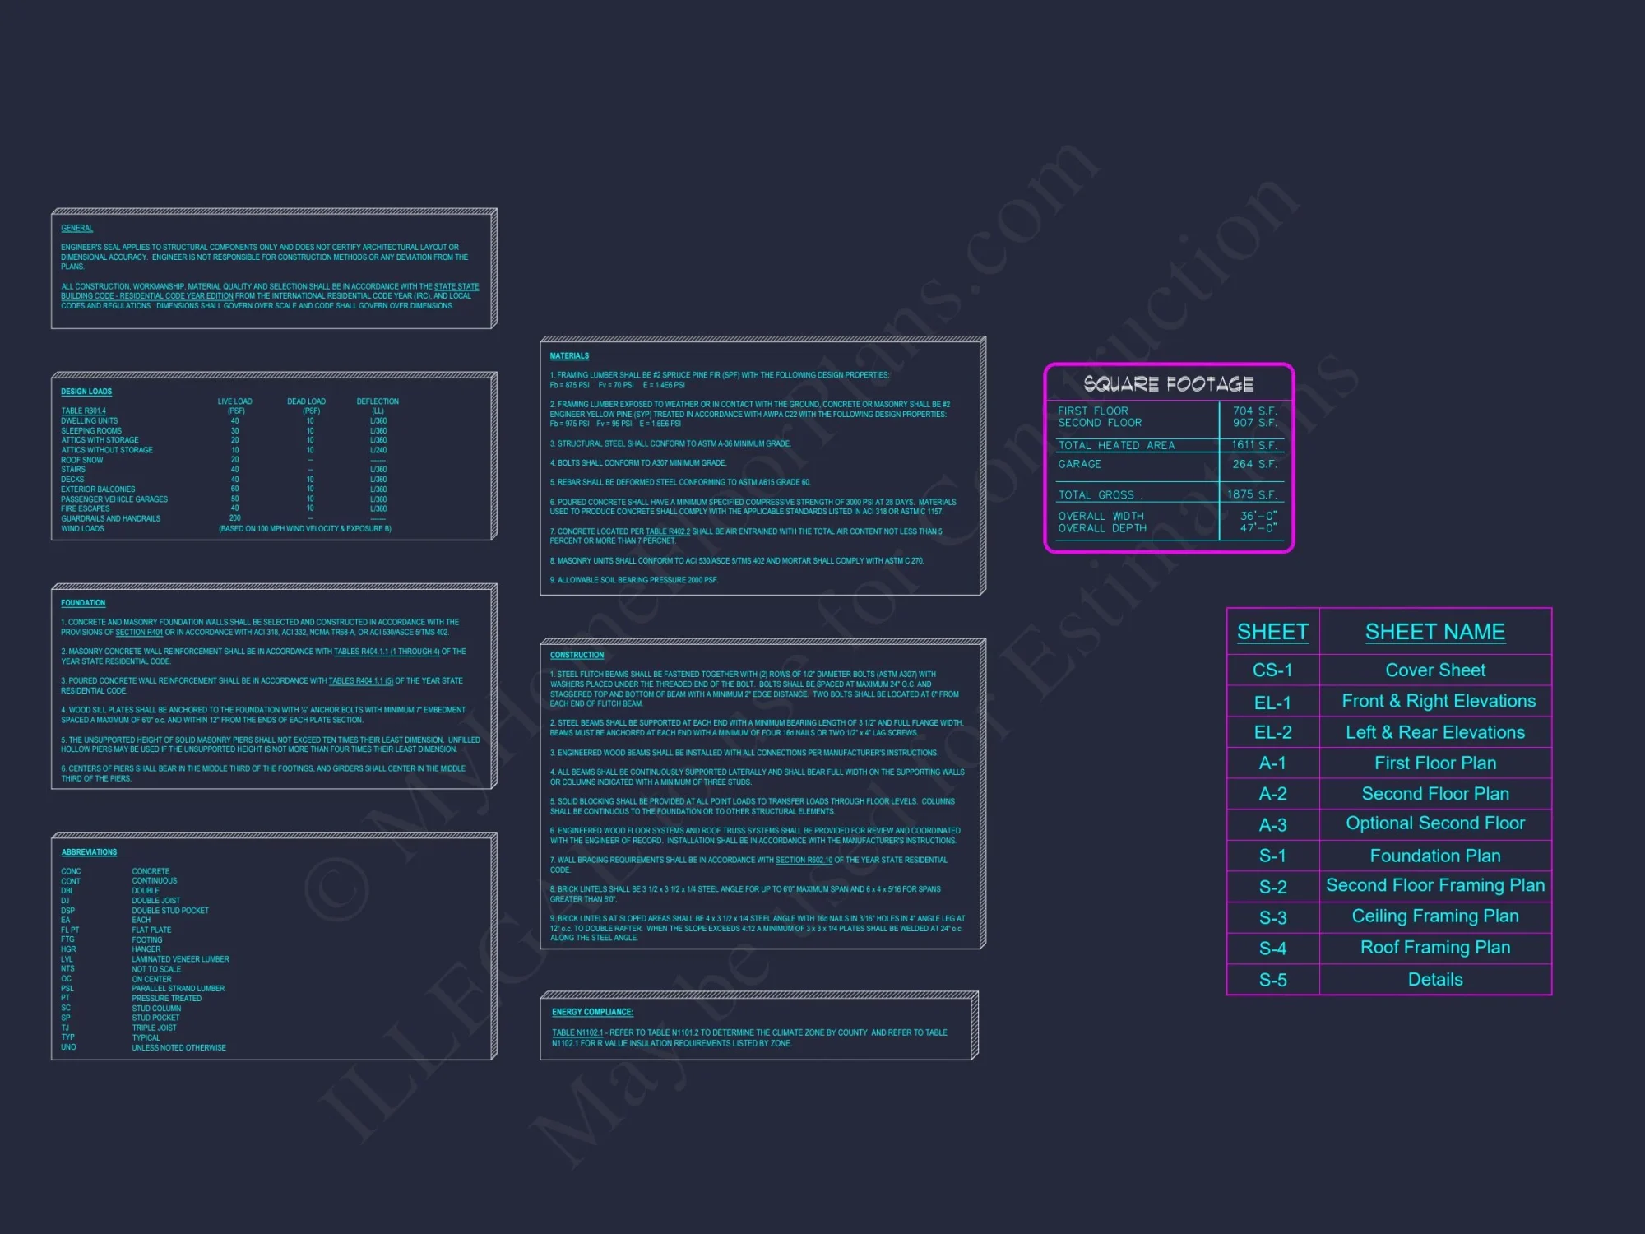This screenshot has height=1234, width=1645.
Task: Select the TOTAL HEATED AREA row
Action: (1116, 445)
